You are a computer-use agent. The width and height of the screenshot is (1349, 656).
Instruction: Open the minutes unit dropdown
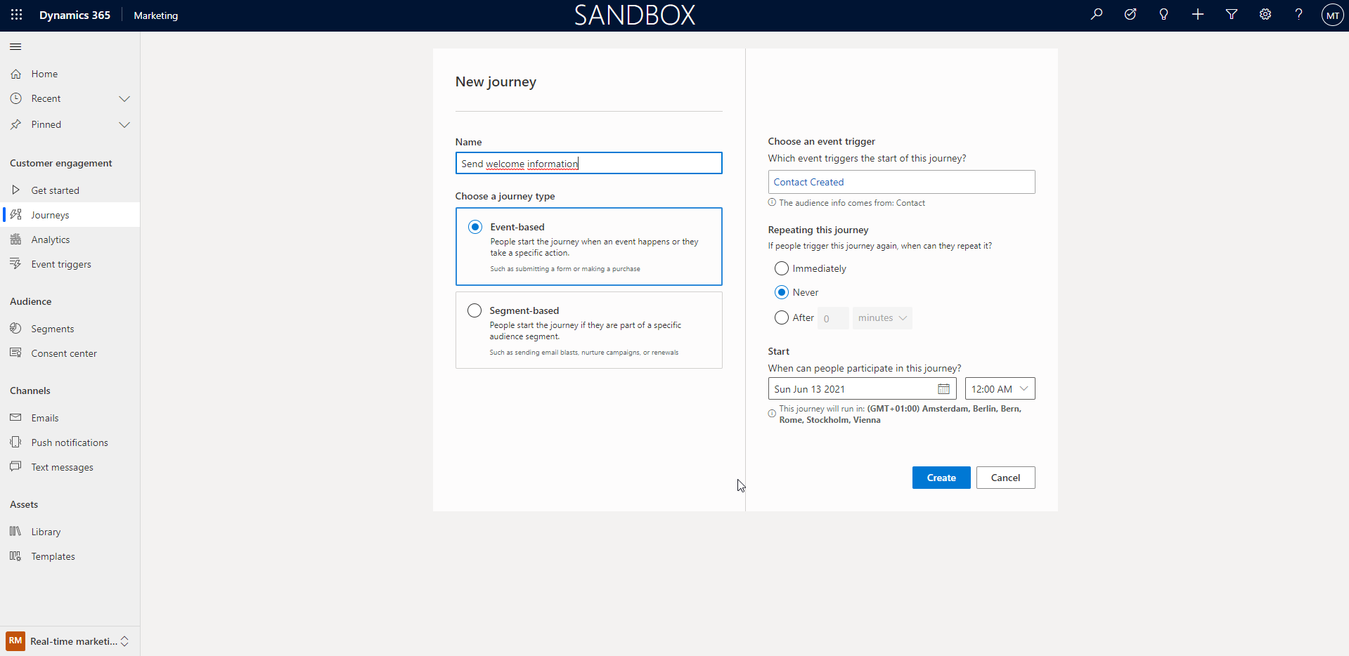[x=882, y=318]
